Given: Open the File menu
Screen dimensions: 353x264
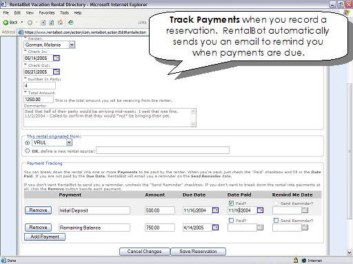Looking at the screenshot, I should click(6, 13).
